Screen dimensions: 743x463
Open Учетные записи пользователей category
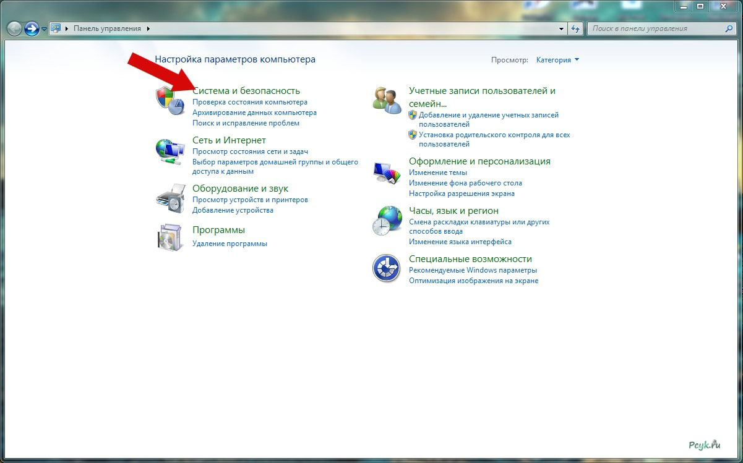point(482,97)
